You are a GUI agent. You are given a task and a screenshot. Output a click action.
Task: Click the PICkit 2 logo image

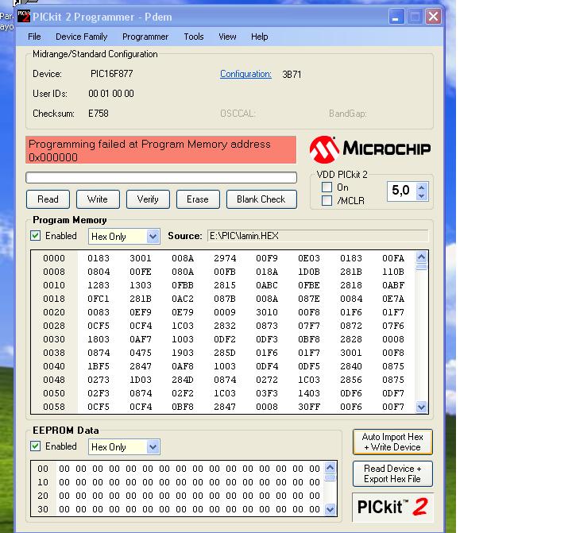[x=392, y=507]
